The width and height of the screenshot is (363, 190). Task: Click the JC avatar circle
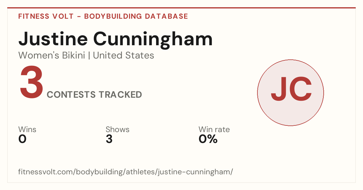click(x=290, y=93)
